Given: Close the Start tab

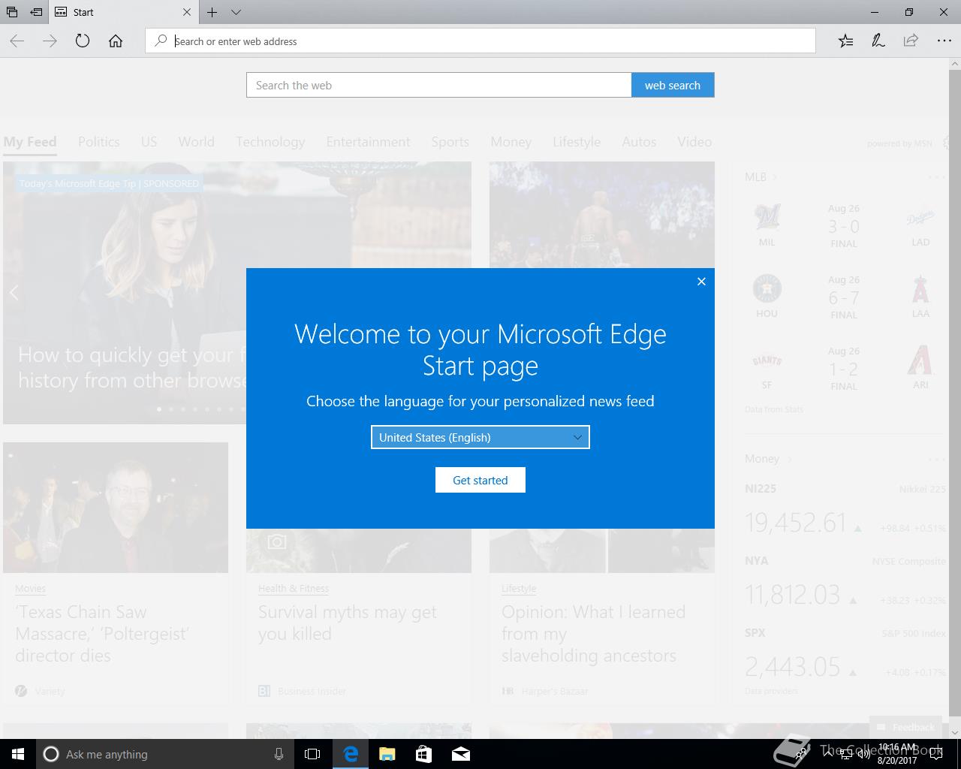Looking at the screenshot, I should tap(187, 12).
